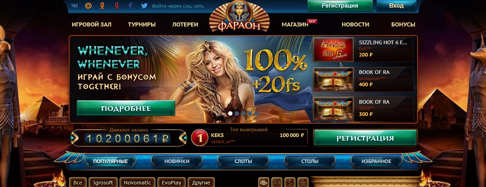Click the Twitter bird login icon
Screen dimensions: 486x187
click(144, 6)
